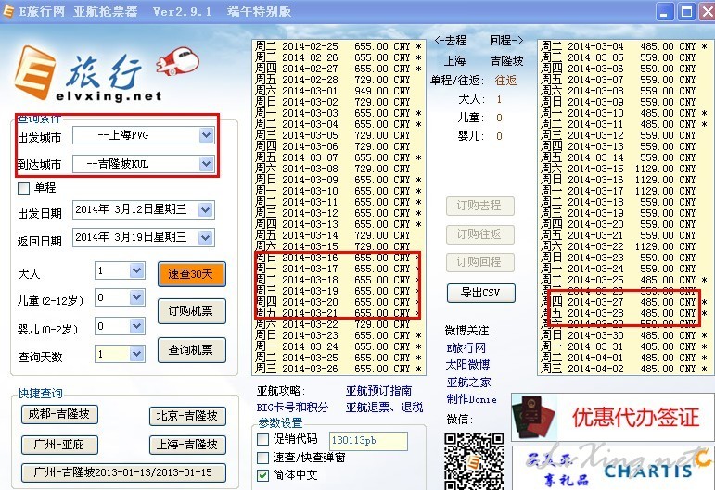
Task: Expand the 大人 adult count dropdown
Action: (137, 270)
